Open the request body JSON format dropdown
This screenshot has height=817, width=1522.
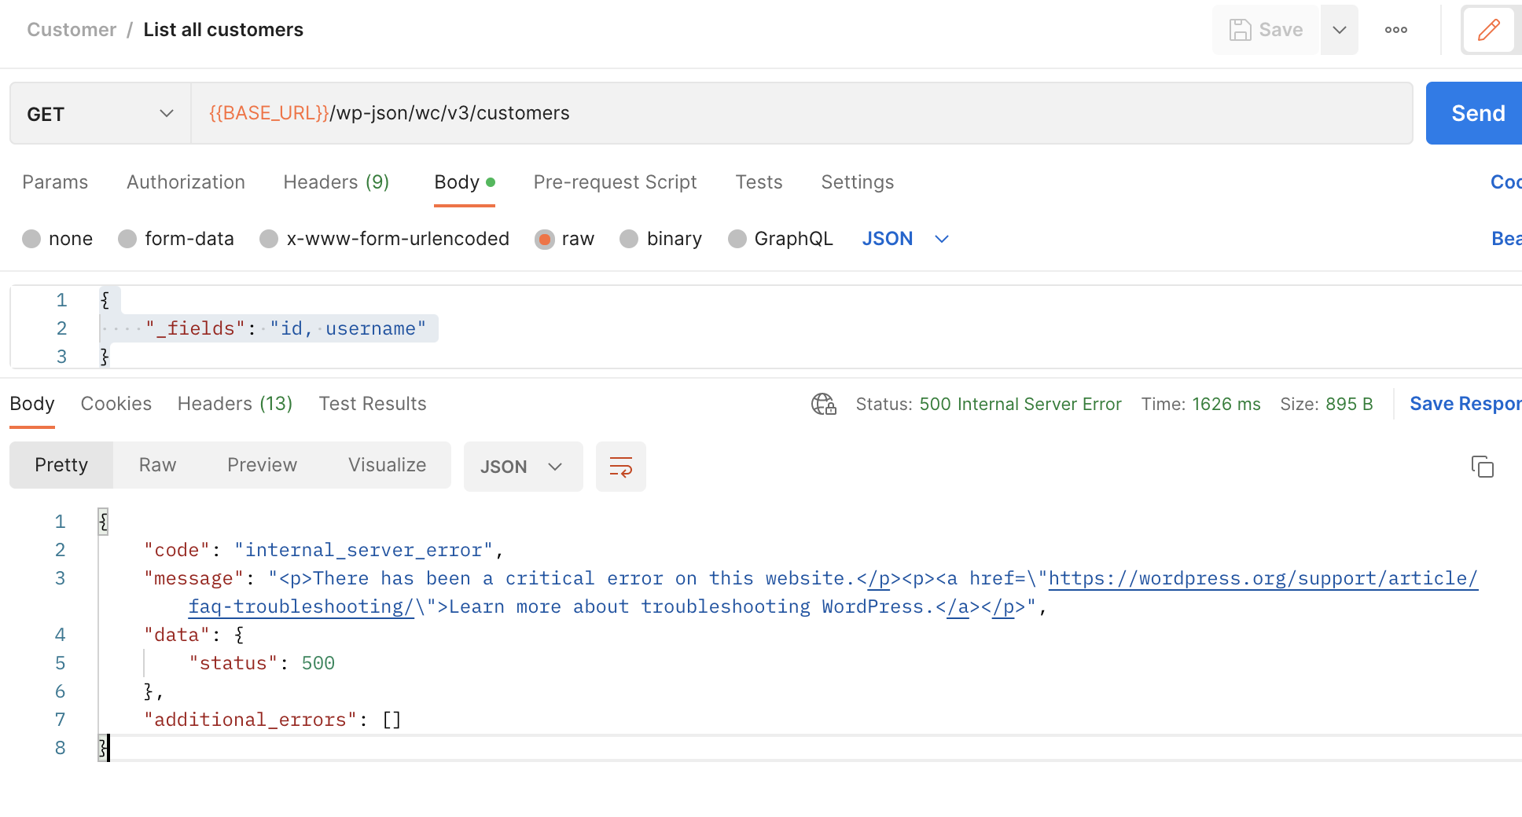[x=906, y=239]
